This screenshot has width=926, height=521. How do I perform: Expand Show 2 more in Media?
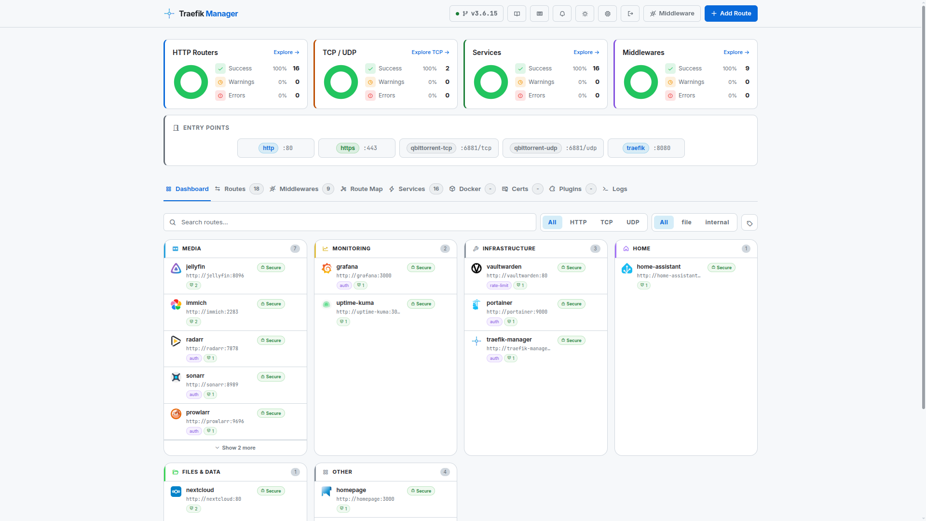point(235,448)
